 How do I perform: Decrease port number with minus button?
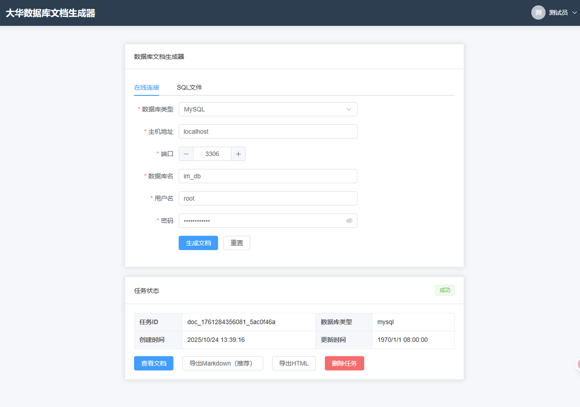click(186, 154)
